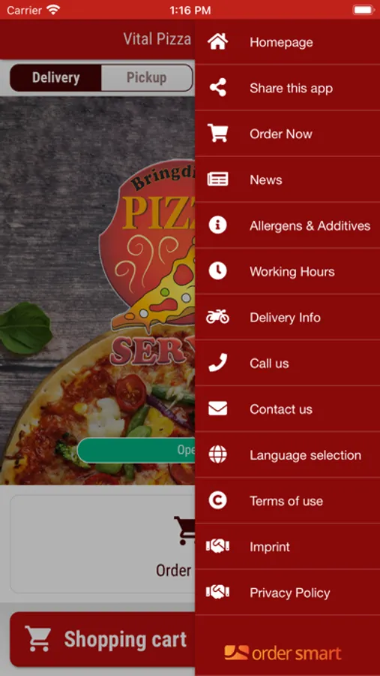Image resolution: width=380 pixels, height=676 pixels.
Task: Switch to Delivery mode
Action: click(x=55, y=78)
